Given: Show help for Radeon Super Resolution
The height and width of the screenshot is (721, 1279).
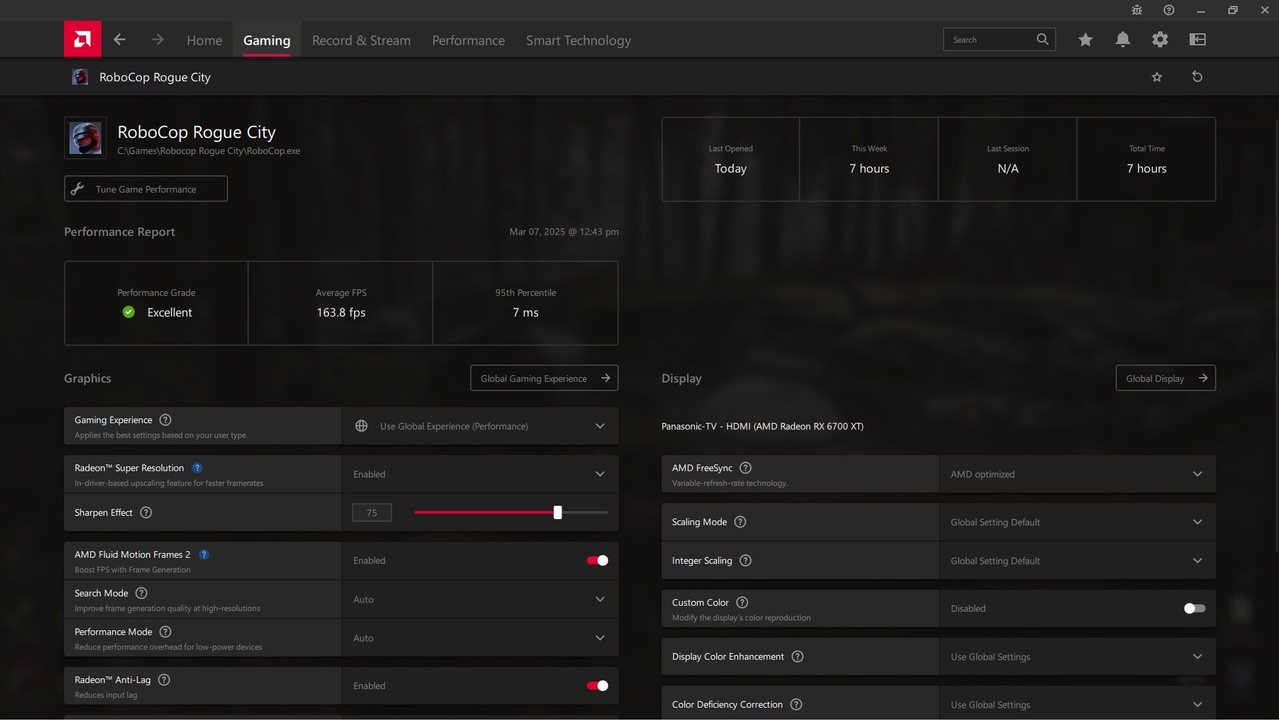Looking at the screenshot, I should tap(197, 468).
